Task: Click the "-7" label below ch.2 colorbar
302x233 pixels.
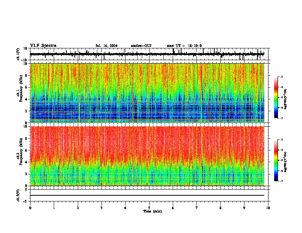Action: click(281, 181)
